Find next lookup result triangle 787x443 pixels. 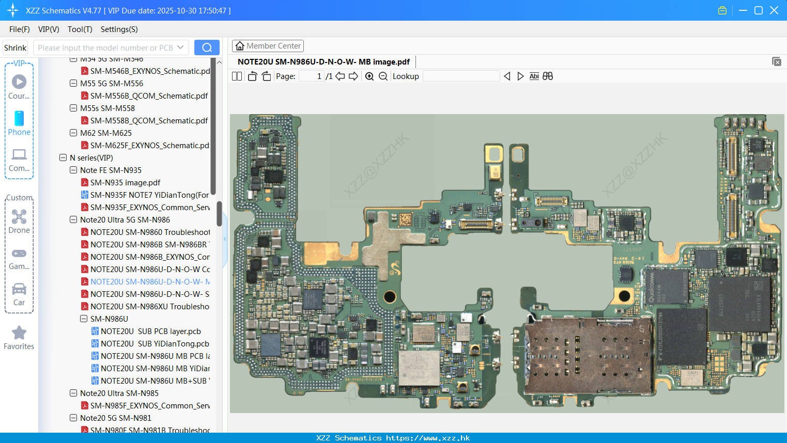coord(520,76)
